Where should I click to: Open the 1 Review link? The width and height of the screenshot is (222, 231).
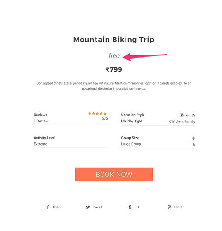41,121
